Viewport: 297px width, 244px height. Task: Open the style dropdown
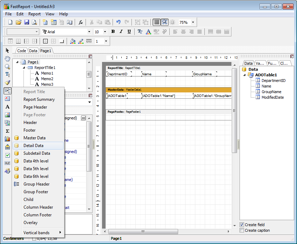(x=36, y=32)
